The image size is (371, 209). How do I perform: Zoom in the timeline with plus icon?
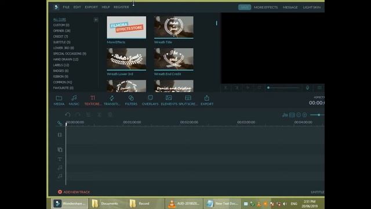[305, 115]
